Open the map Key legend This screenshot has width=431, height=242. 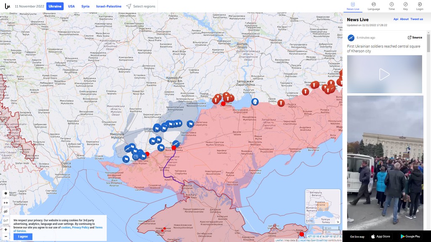point(405,6)
